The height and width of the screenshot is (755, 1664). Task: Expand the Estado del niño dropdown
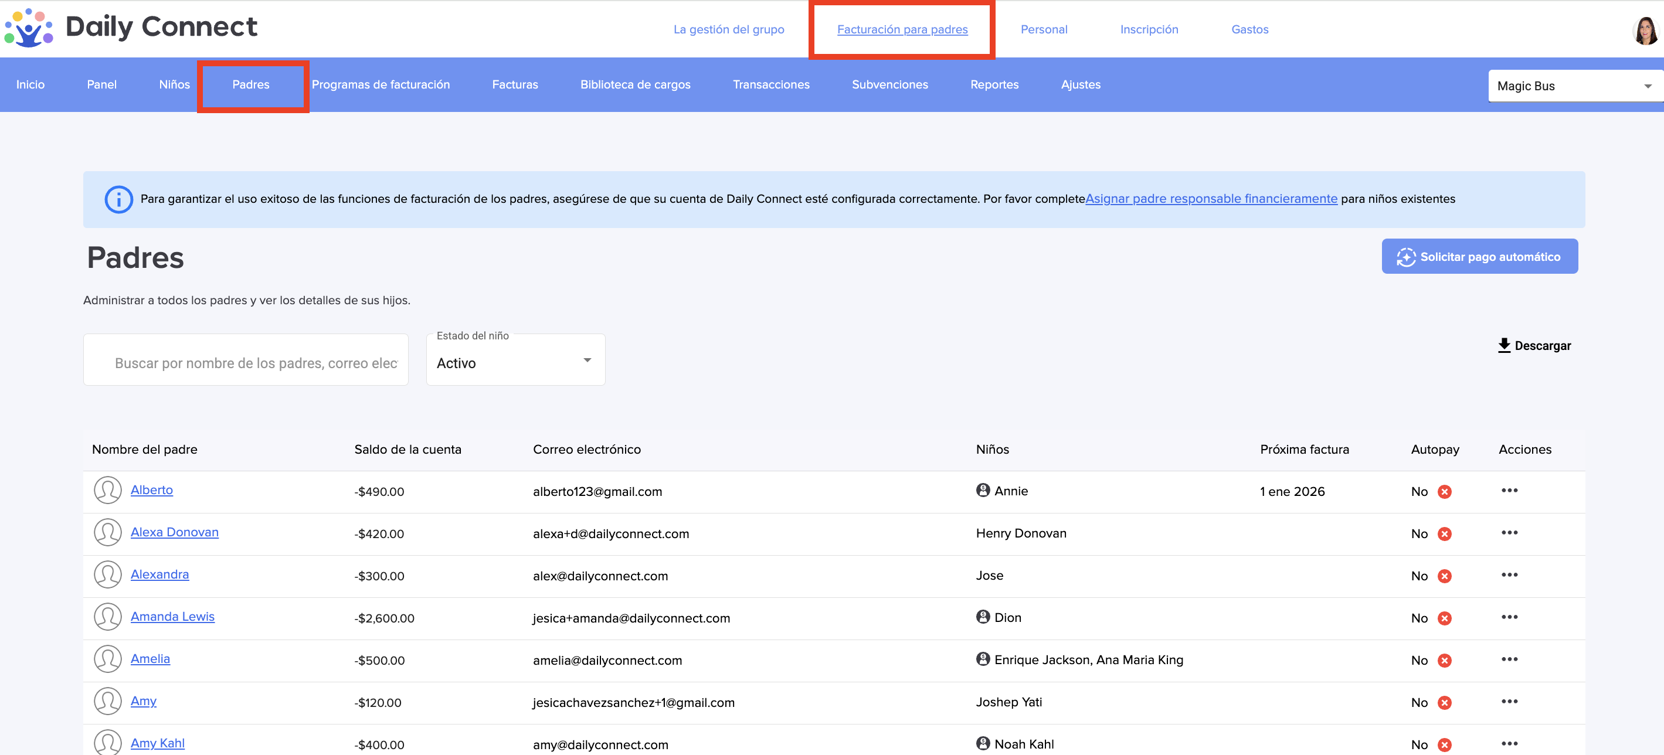pyautogui.click(x=515, y=362)
